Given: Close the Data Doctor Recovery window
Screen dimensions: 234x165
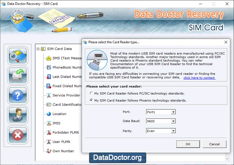Looking at the screenshot, I should coord(227,4).
